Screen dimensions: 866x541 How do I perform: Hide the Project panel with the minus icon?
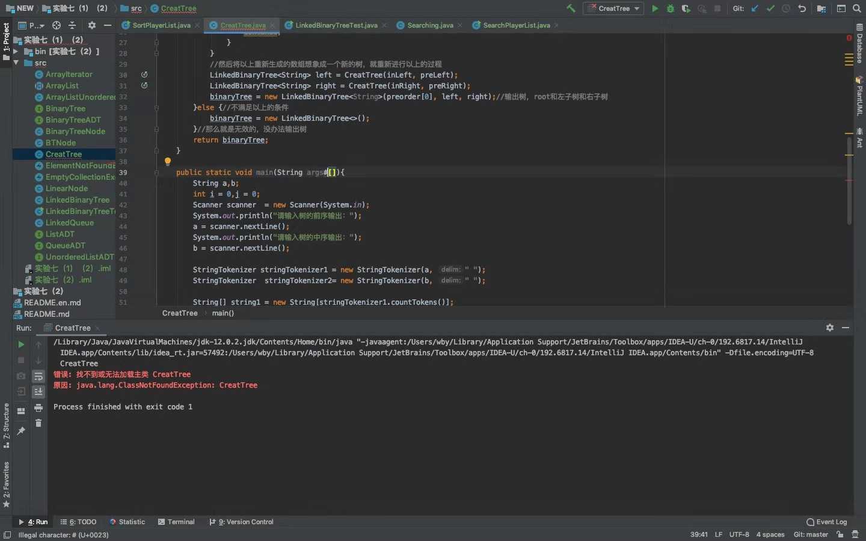[108, 25]
